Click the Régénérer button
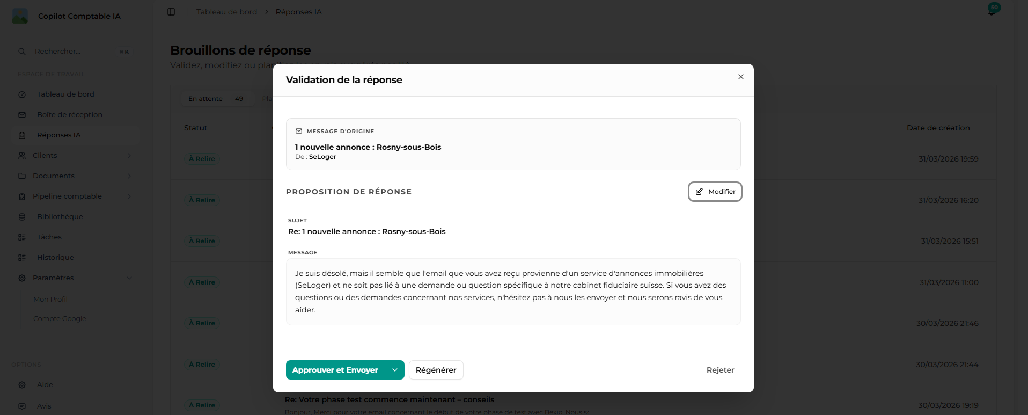The image size is (1028, 415). click(436, 370)
